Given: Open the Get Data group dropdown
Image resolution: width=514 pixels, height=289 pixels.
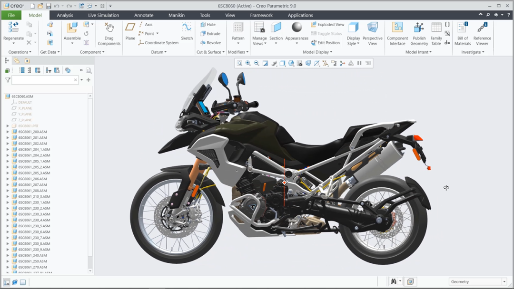Looking at the screenshot, I should (x=50, y=52).
